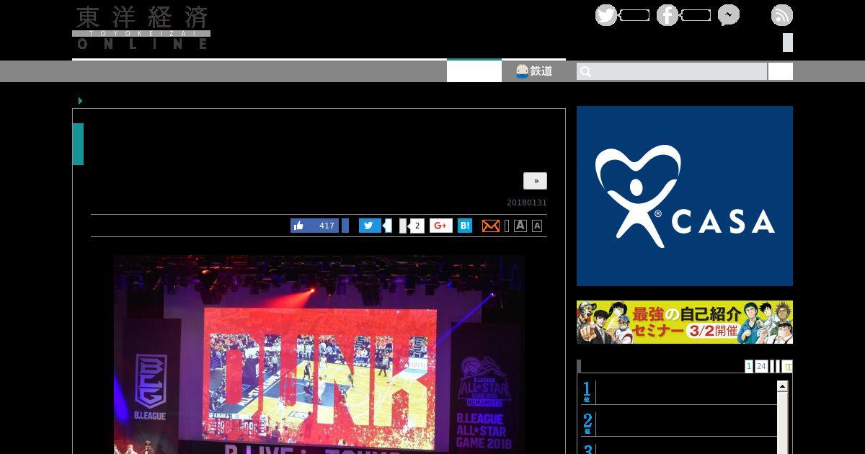Screen dimensions: 865x454
Task: Open the Facebook icon in header
Action: pyautogui.click(x=667, y=15)
